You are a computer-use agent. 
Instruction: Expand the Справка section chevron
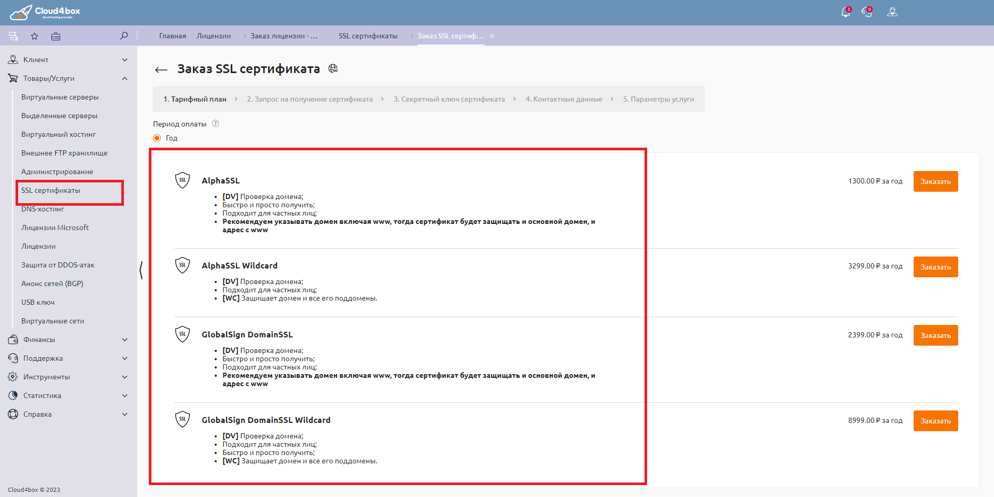(x=124, y=414)
